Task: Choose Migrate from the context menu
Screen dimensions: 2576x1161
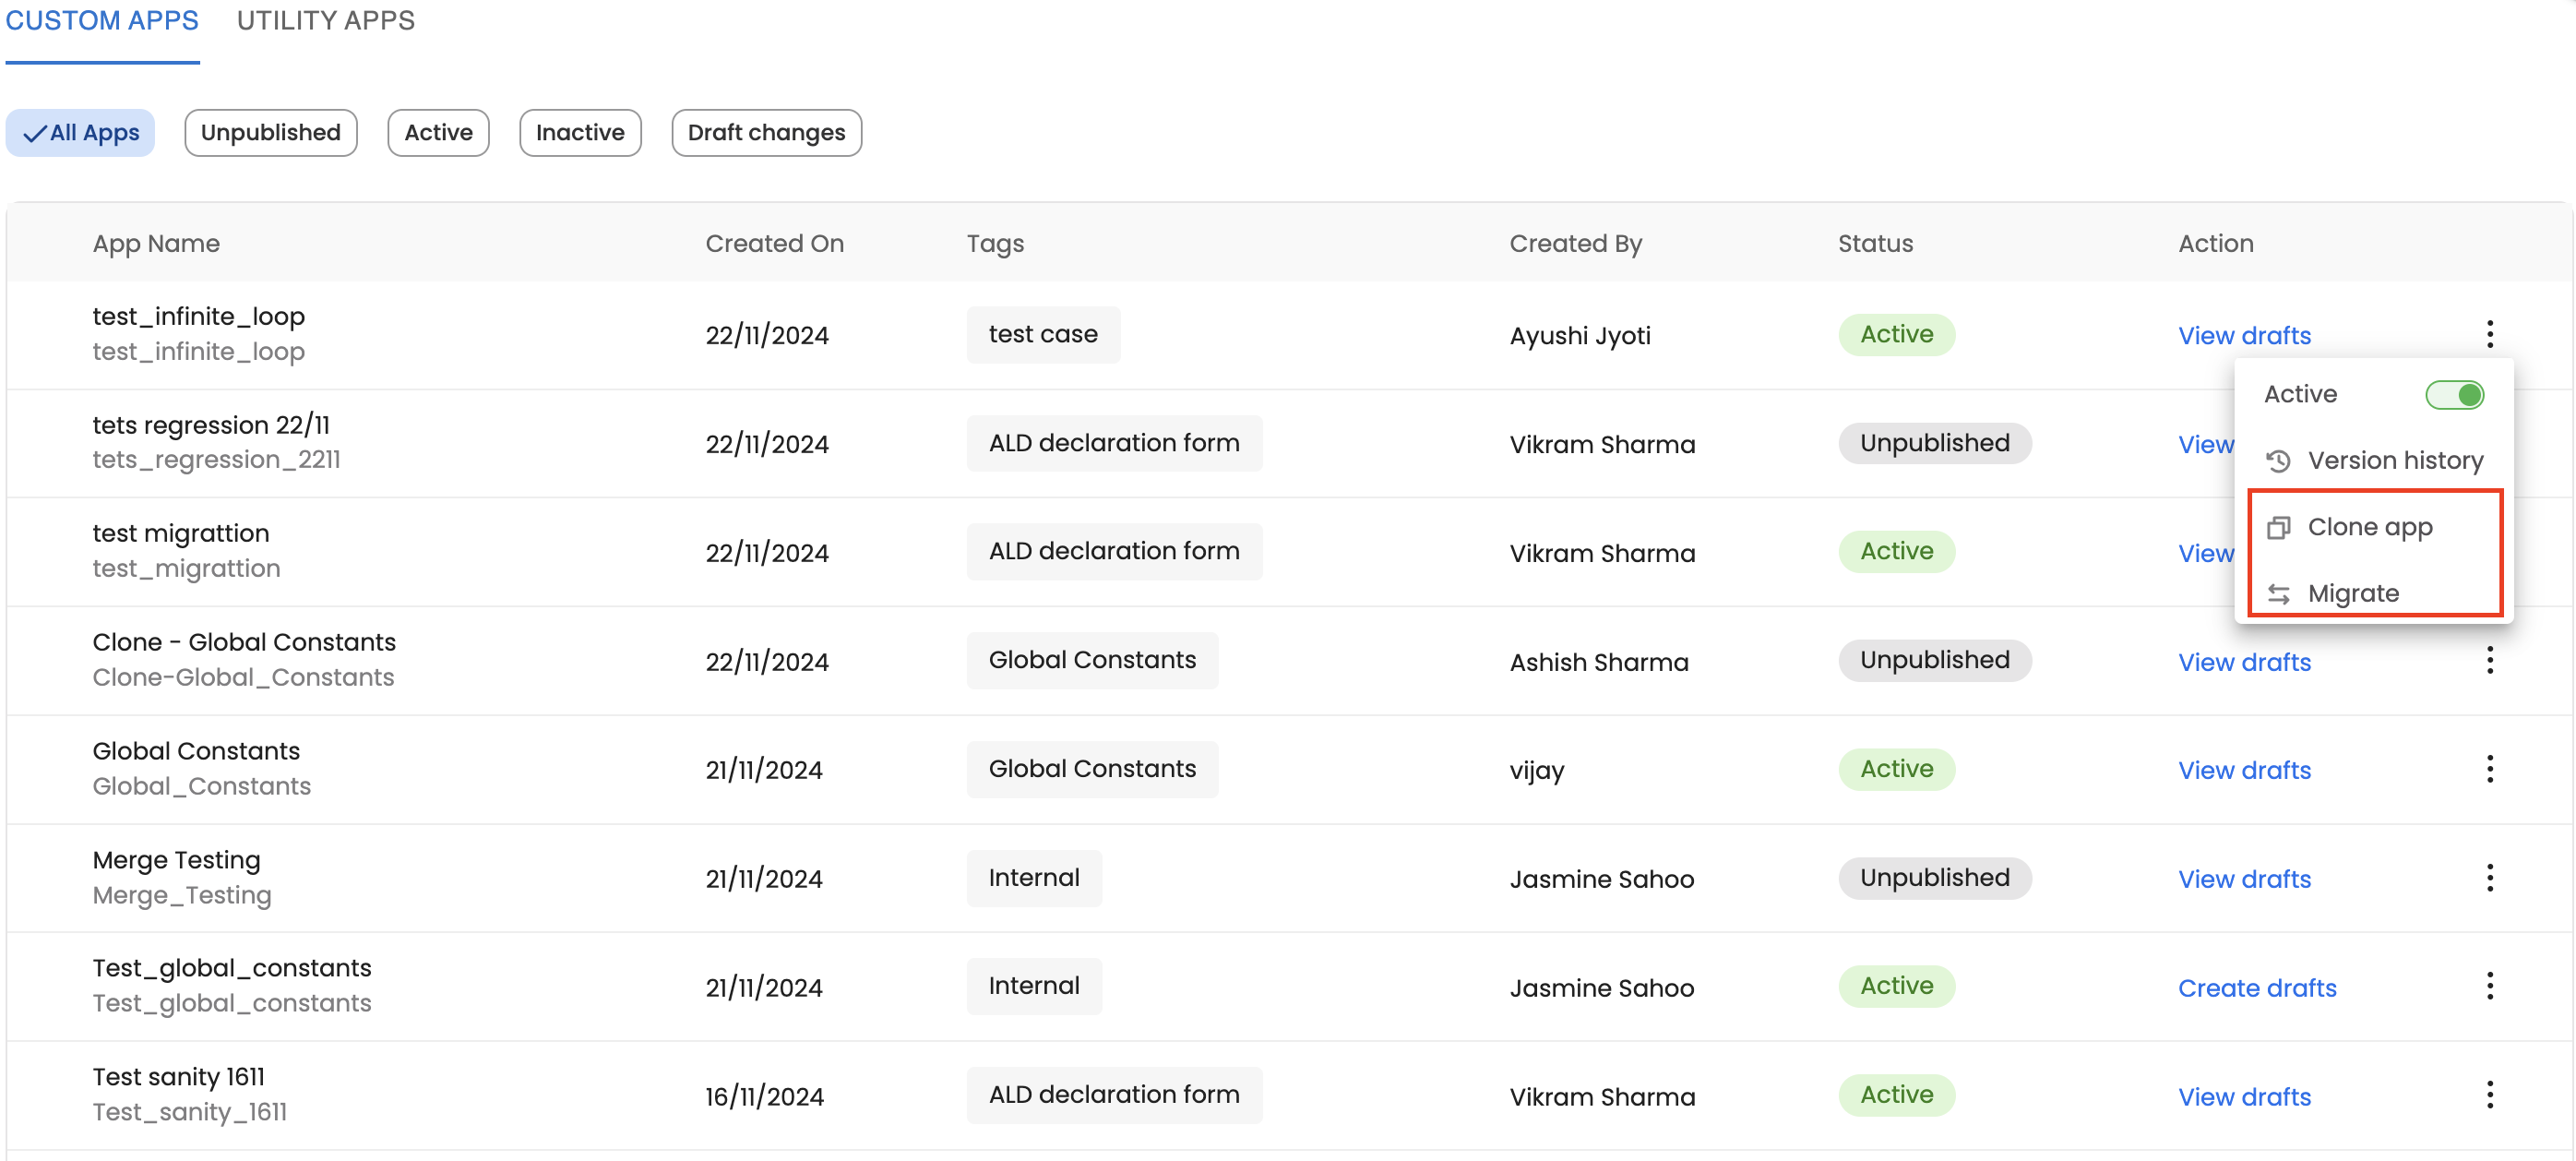Action: point(2352,594)
